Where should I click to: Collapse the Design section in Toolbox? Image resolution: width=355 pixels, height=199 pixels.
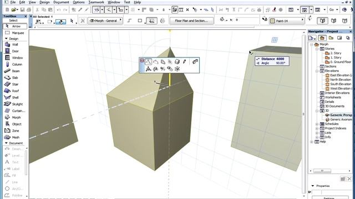click(6, 39)
